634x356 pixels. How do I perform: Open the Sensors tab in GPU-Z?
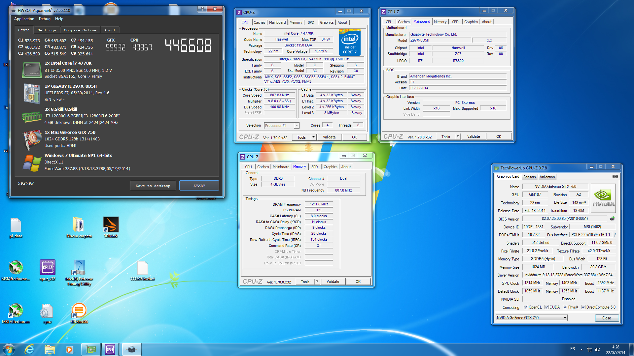529,177
